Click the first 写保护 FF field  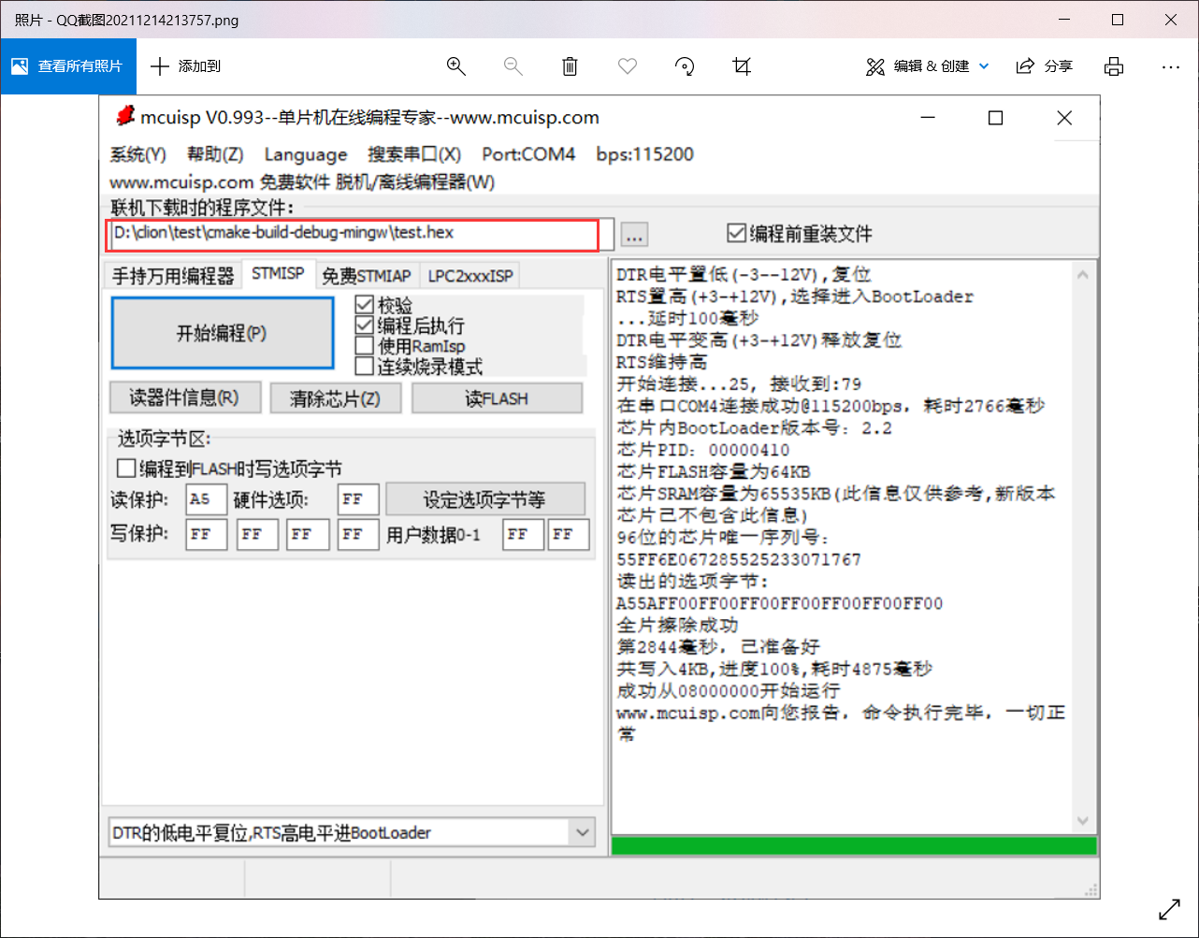click(207, 535)
